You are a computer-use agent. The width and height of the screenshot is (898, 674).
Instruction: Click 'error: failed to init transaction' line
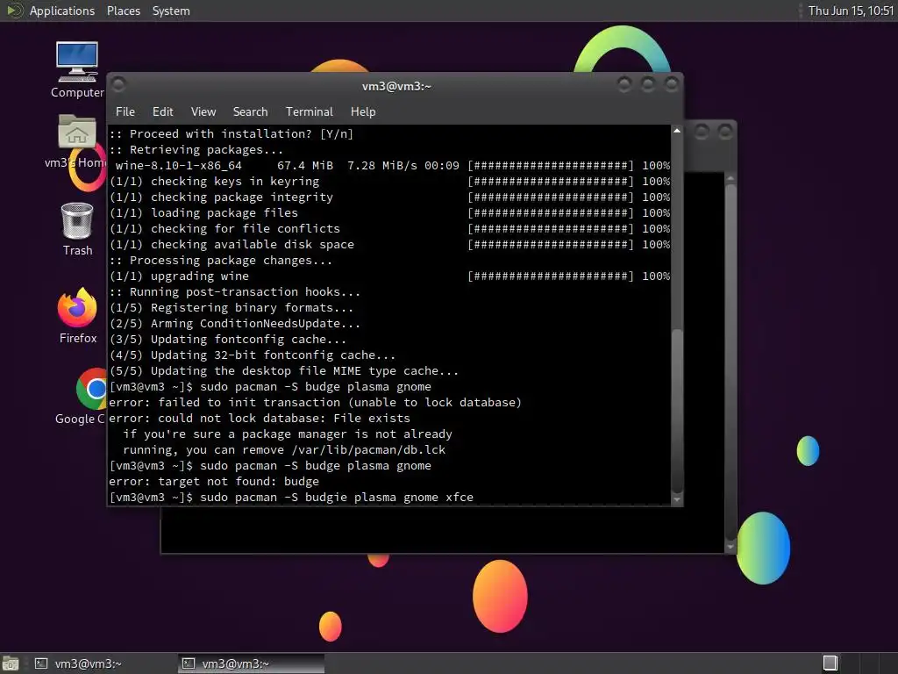point(315,402)
